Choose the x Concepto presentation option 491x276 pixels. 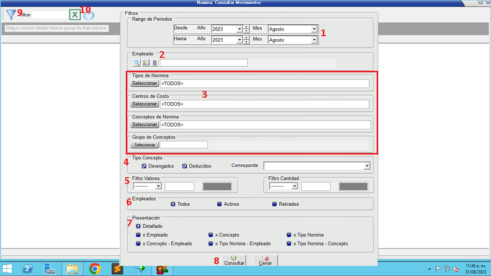coord(211,235)
